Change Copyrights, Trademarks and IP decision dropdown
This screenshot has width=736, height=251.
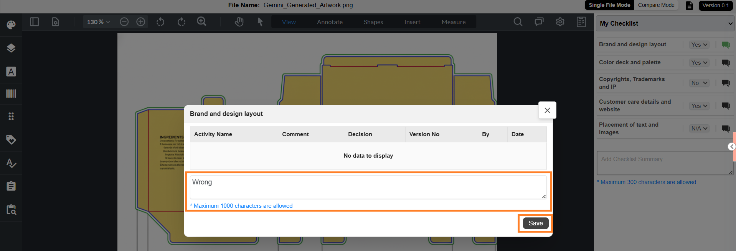[x=699, y=83]
